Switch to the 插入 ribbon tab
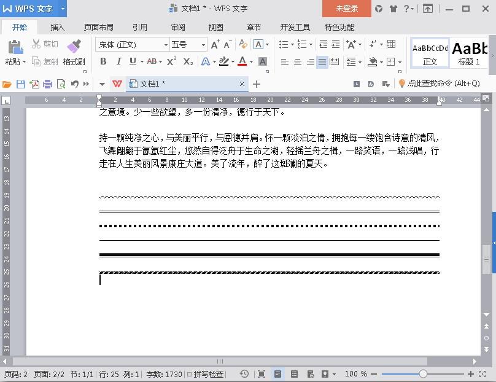Image resolution: width=496 pixels, height=382 pixels. (57, 28)
